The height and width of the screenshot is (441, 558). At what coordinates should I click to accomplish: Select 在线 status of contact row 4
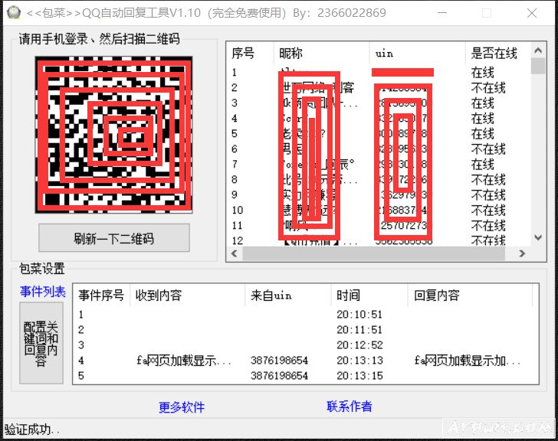(x=483, y=119)
